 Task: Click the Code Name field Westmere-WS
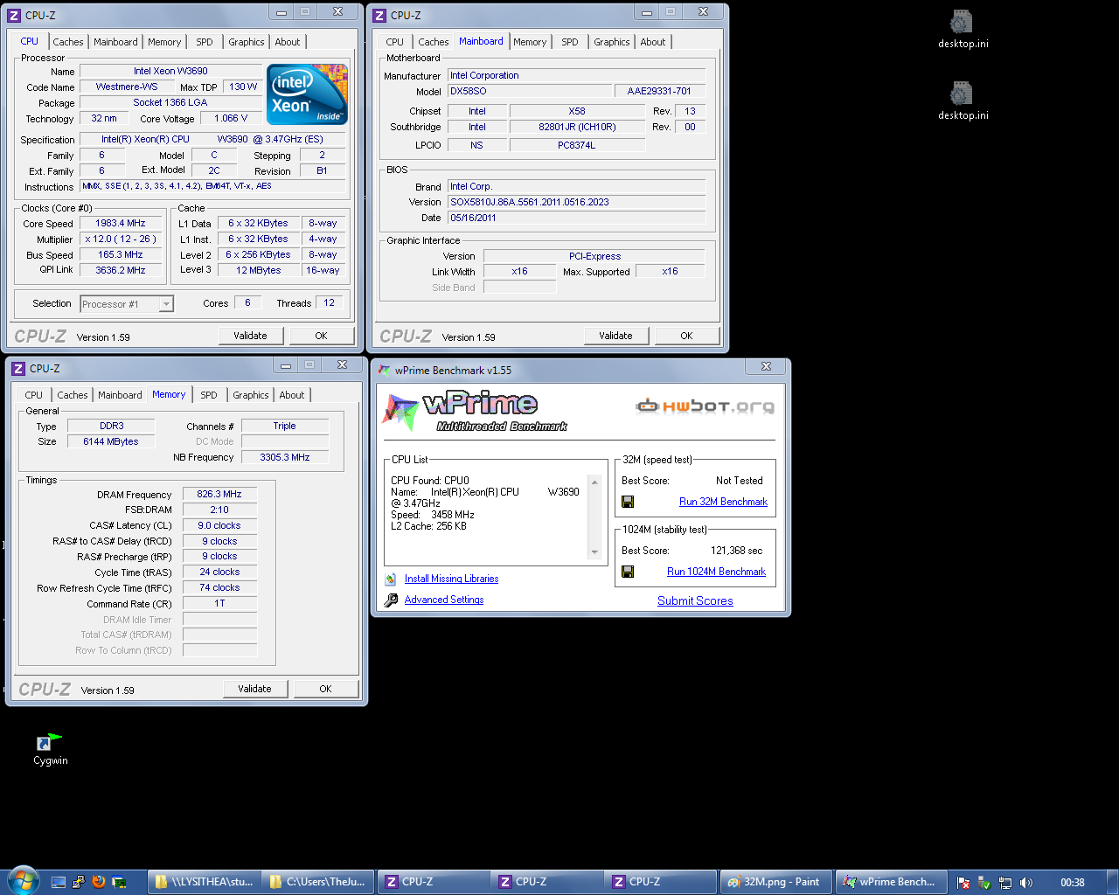click(127, 87)
